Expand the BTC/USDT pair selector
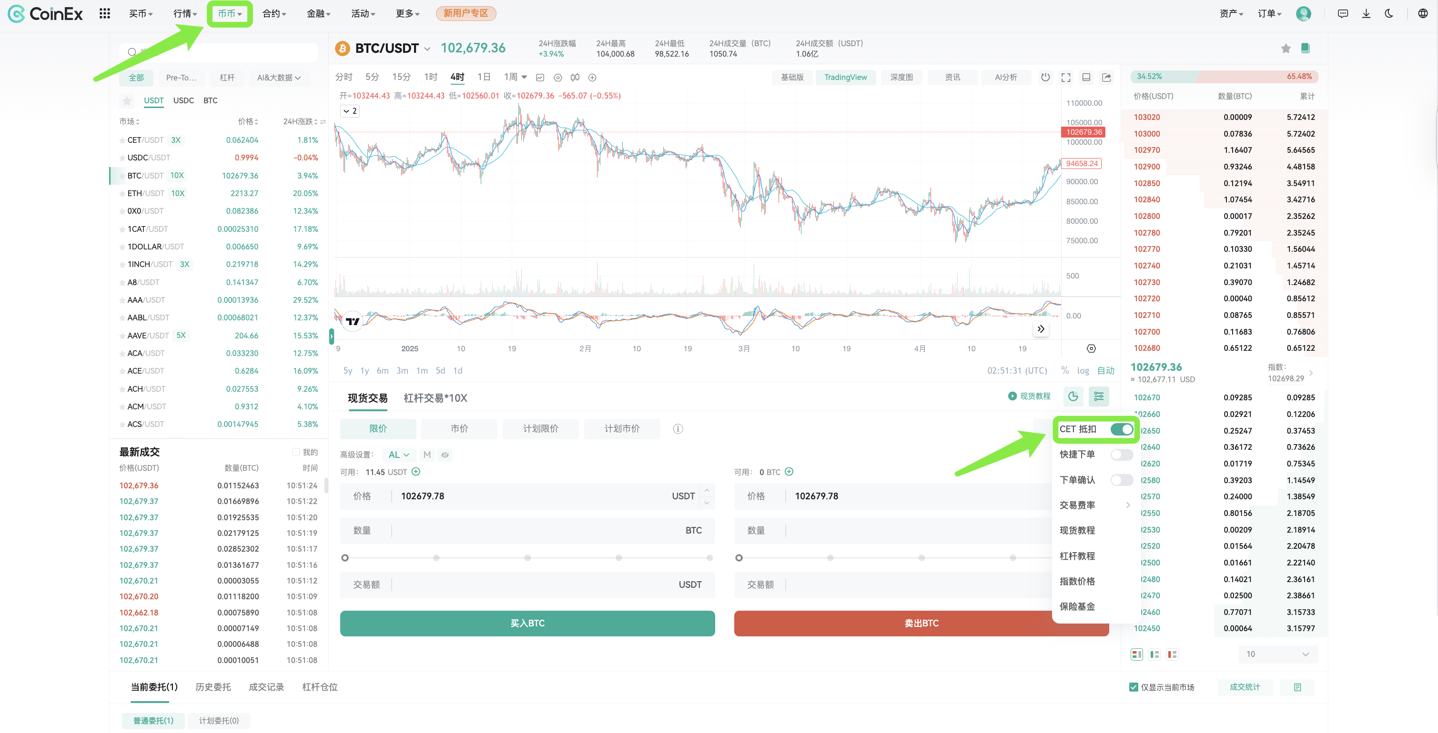 [427, 49]
